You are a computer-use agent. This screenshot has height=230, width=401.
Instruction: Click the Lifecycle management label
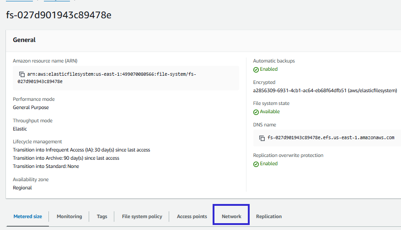pyautogui.click(x=37, y=141)
